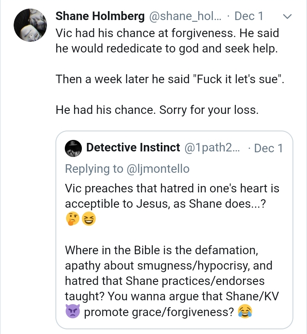Click the Dec 1 timestamp on Shane's tweet

point(249,16)
